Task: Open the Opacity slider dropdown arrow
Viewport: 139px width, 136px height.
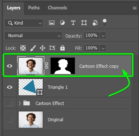Action: tap(103, 36)
